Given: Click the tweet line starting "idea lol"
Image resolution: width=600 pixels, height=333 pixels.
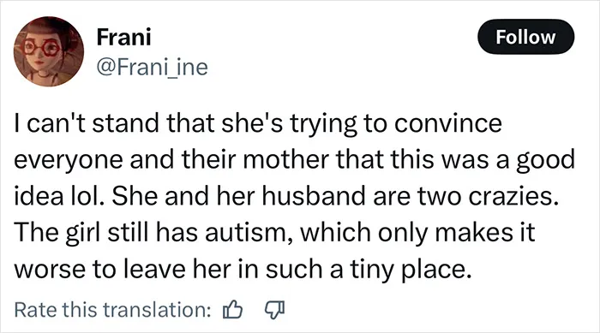Looking at the screenshot, I should click(285, 196).
